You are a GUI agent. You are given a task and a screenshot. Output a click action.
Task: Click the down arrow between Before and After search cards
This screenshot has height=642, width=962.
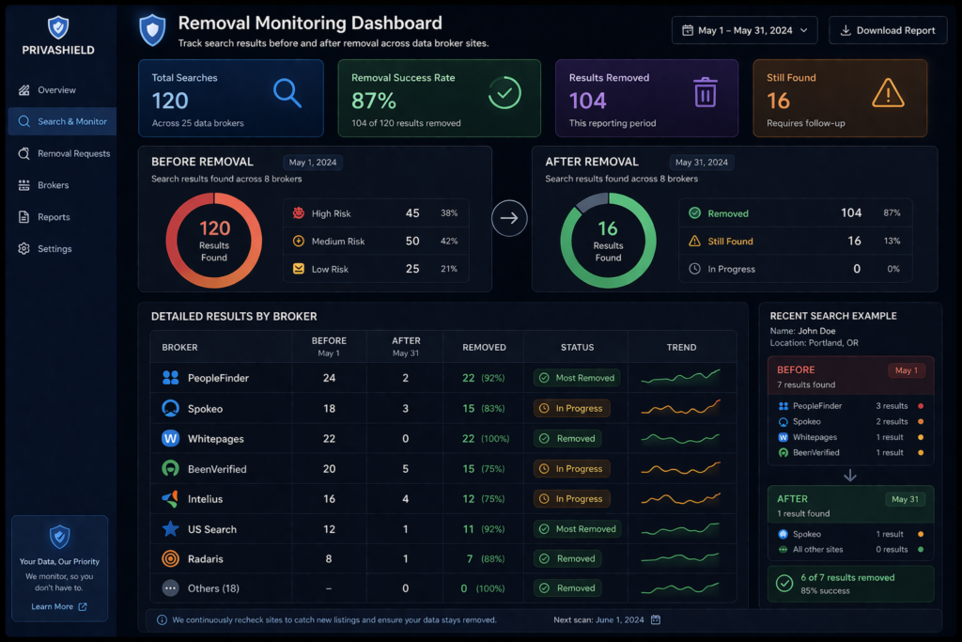click(850, 476)
